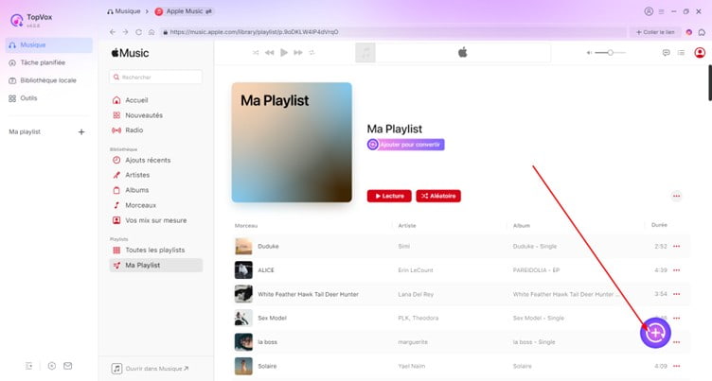
Task: Open the lyrics panel icon
Action: click(x=667, y=53)
